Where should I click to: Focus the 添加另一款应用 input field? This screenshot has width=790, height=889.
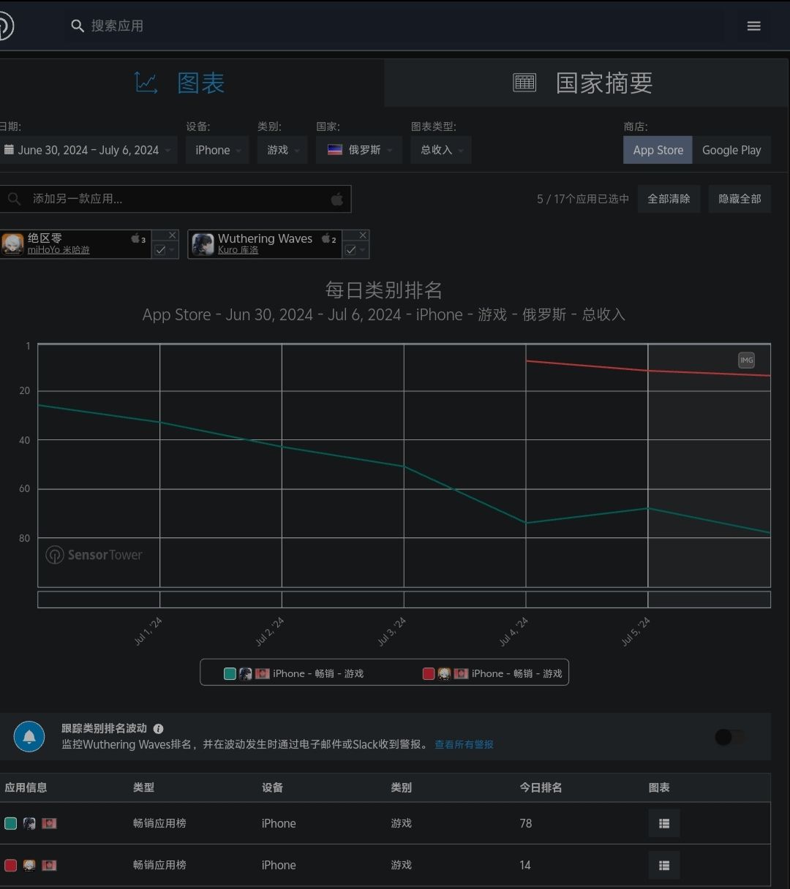pos(176,199)
